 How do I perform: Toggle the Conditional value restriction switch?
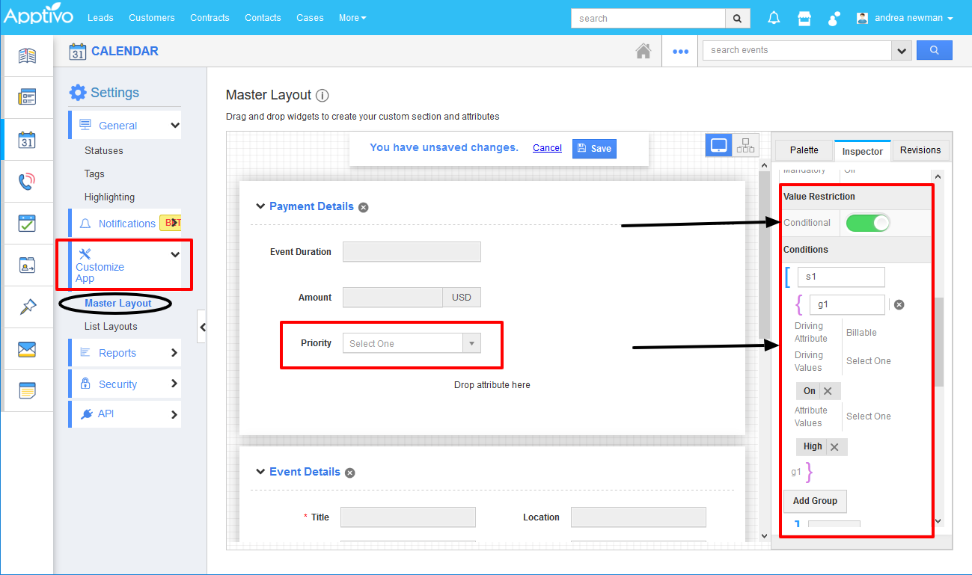tap(868, 223)
